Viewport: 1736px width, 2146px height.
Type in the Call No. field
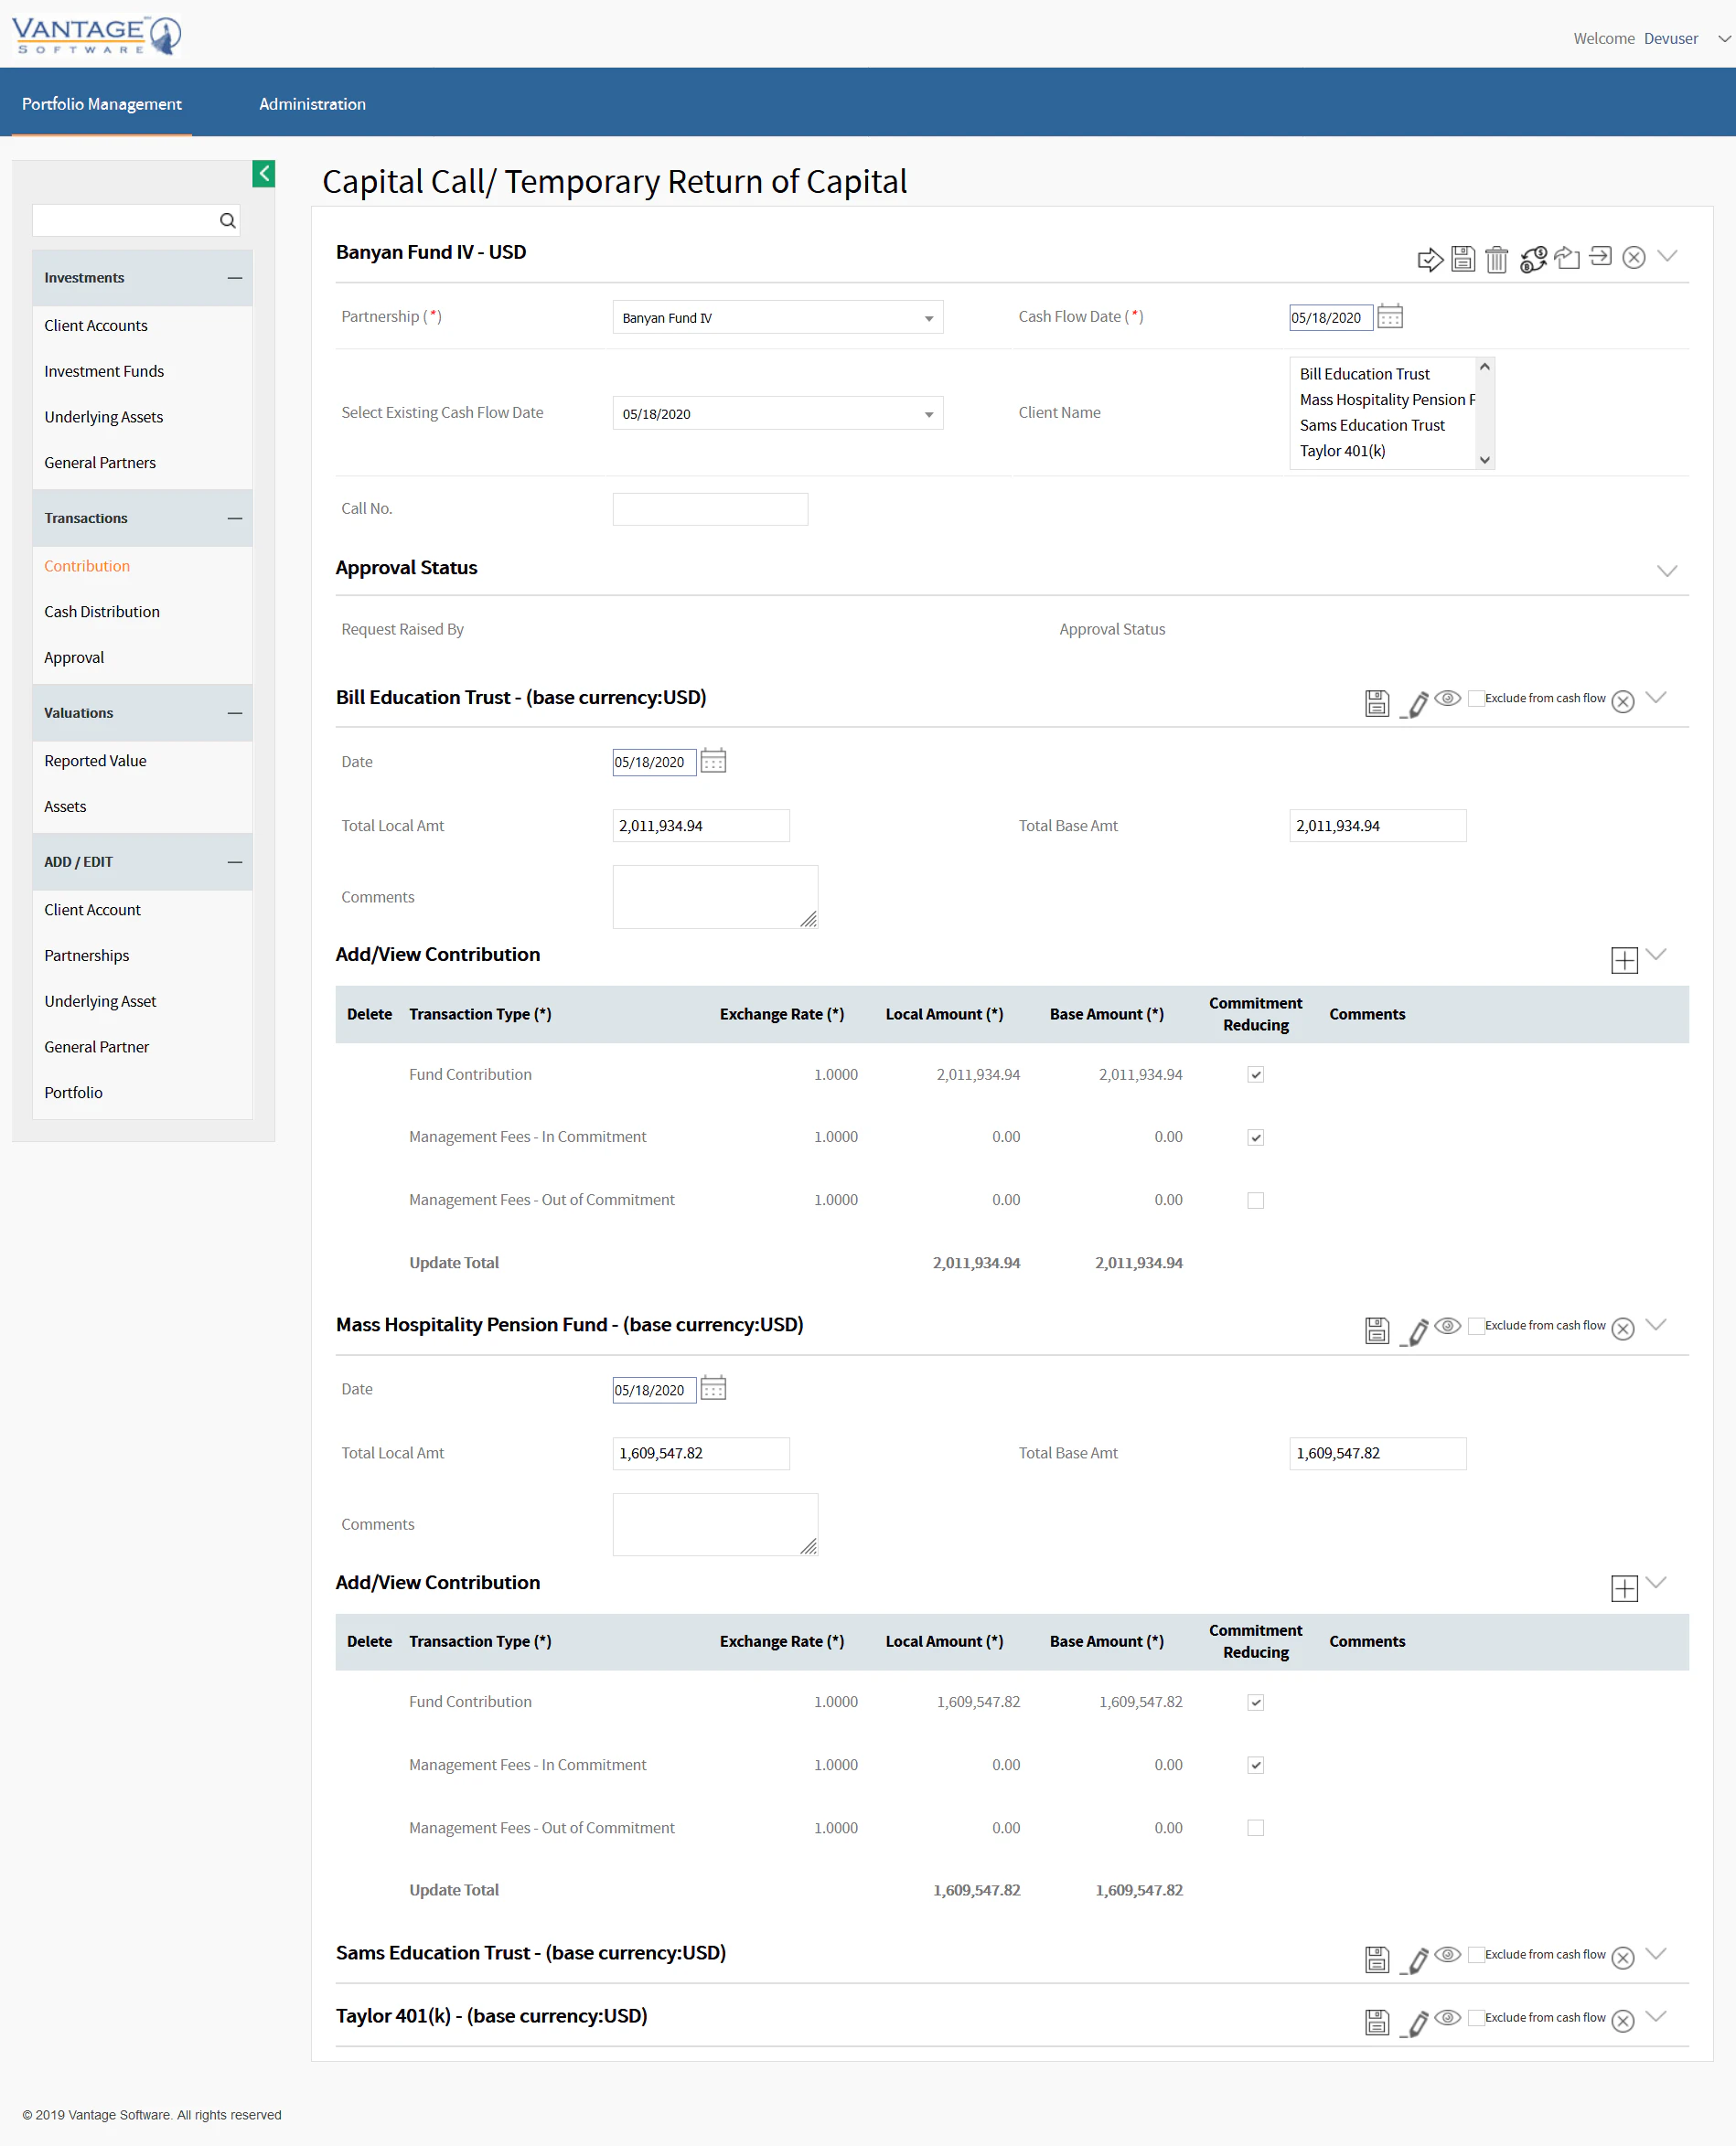click(709, 508)
